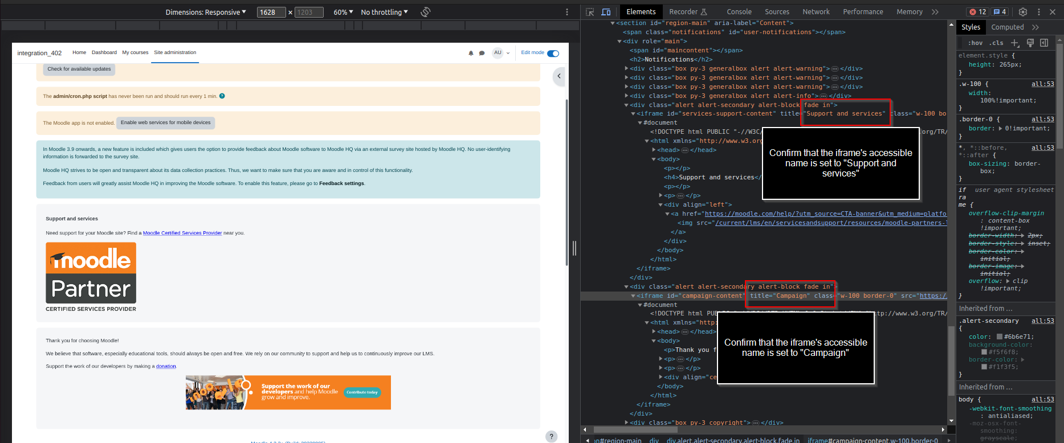Collapse the iframe services-support-content node
Viewport: 1064px width, 443px height.
633,114
